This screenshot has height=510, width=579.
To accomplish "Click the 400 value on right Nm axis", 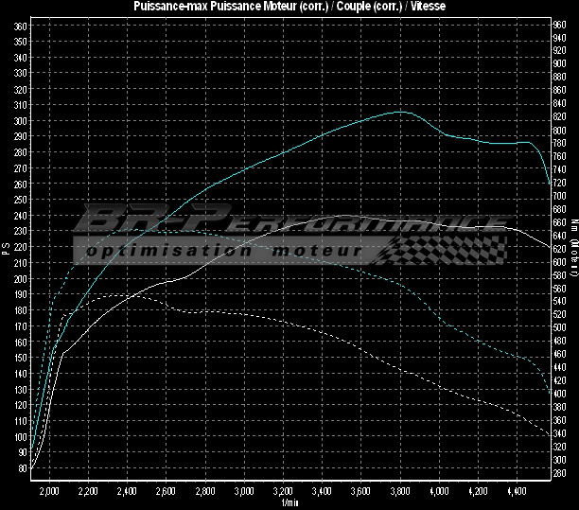I will coord(560,393).
